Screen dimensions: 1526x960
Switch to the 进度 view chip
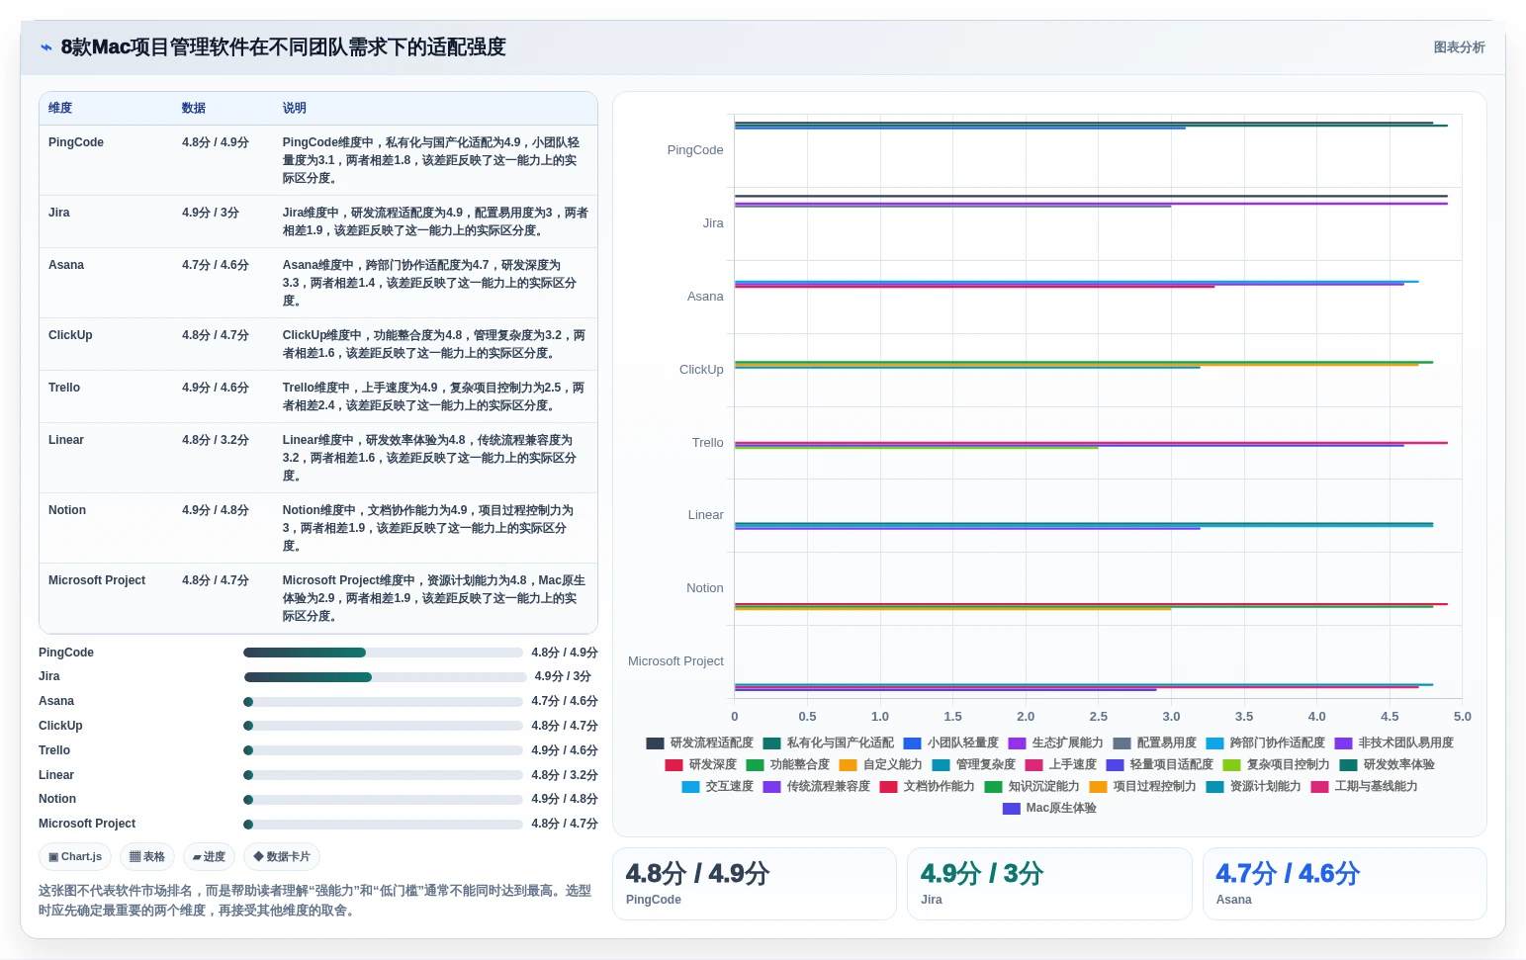(x=209, y=857)
